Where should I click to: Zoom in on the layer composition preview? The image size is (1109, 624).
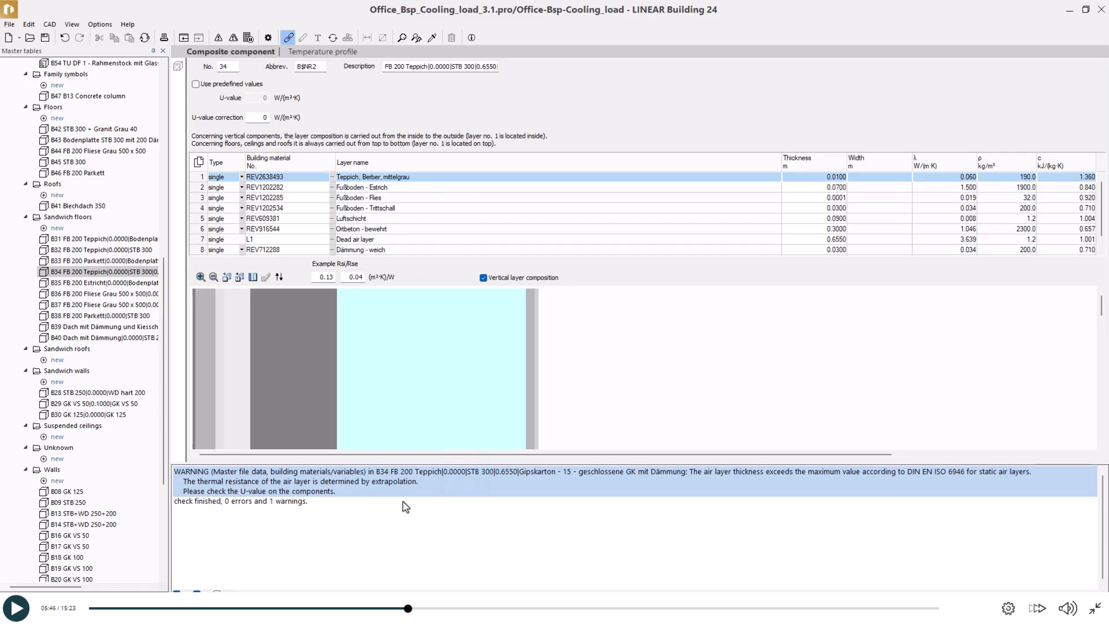coord(201,277)
